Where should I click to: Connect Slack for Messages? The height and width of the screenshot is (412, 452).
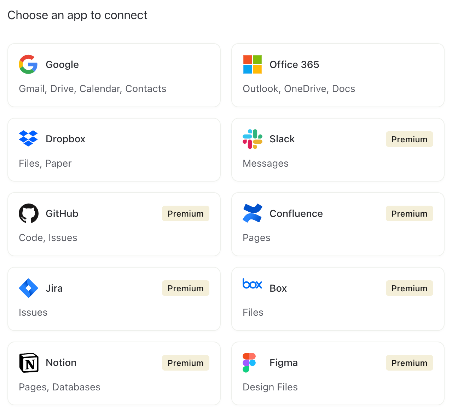pos(338,150)
